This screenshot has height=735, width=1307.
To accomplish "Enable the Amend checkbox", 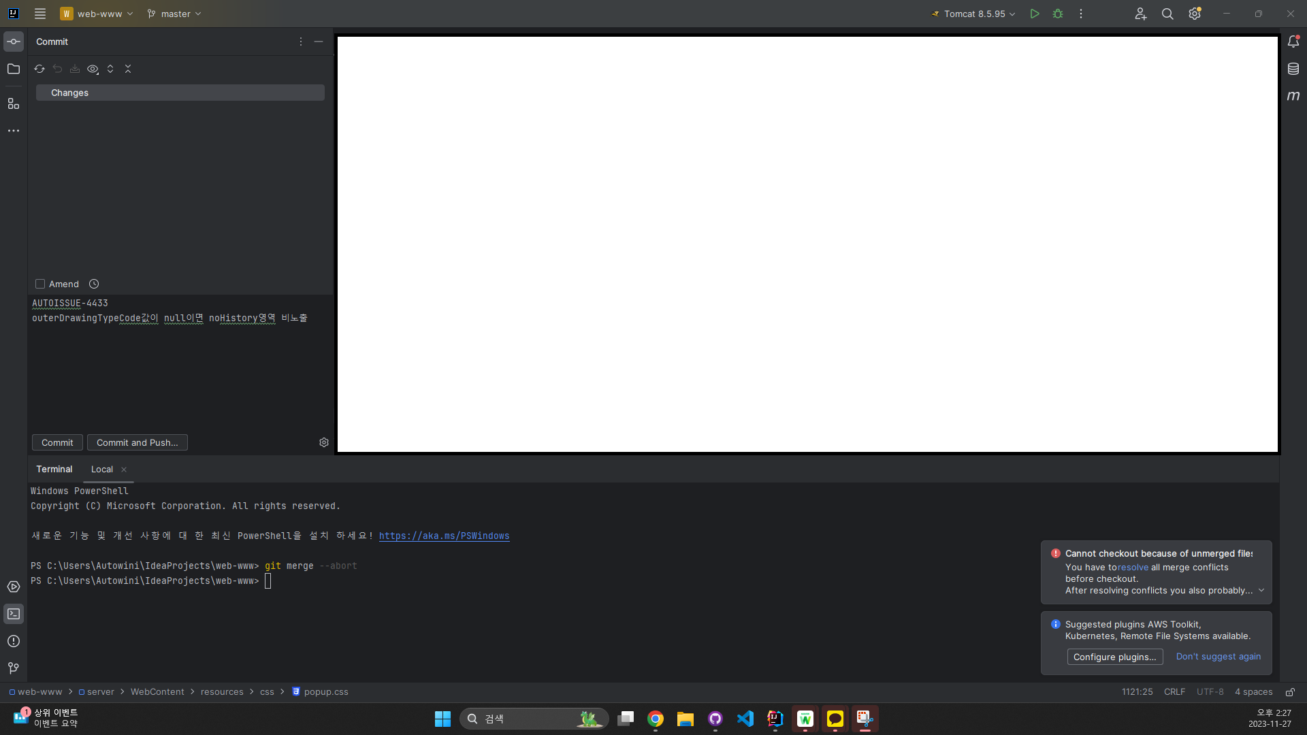I will (40, 284).
